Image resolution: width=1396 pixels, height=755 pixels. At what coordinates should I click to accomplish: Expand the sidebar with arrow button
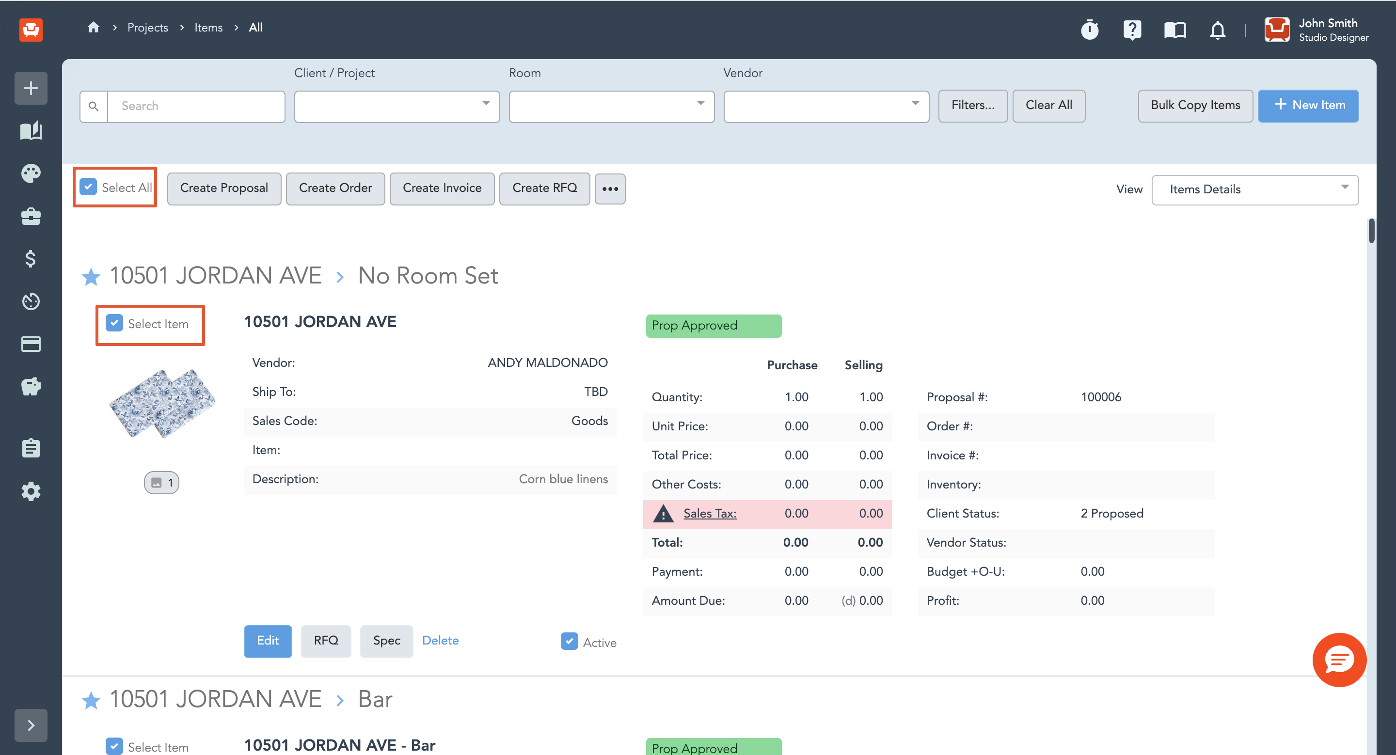coord(31,725)
